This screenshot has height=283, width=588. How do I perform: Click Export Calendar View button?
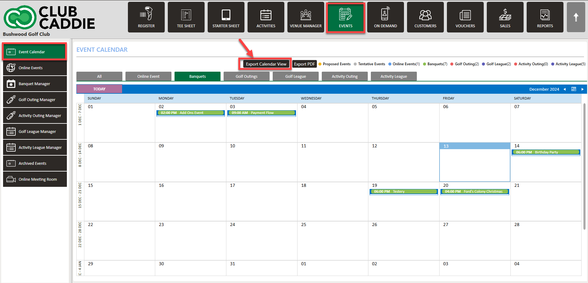click(x=266, y=64)
